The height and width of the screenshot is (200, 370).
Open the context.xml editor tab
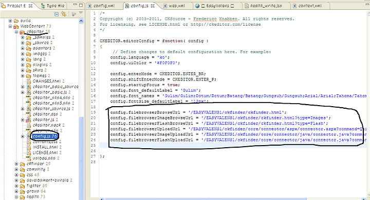307,6
